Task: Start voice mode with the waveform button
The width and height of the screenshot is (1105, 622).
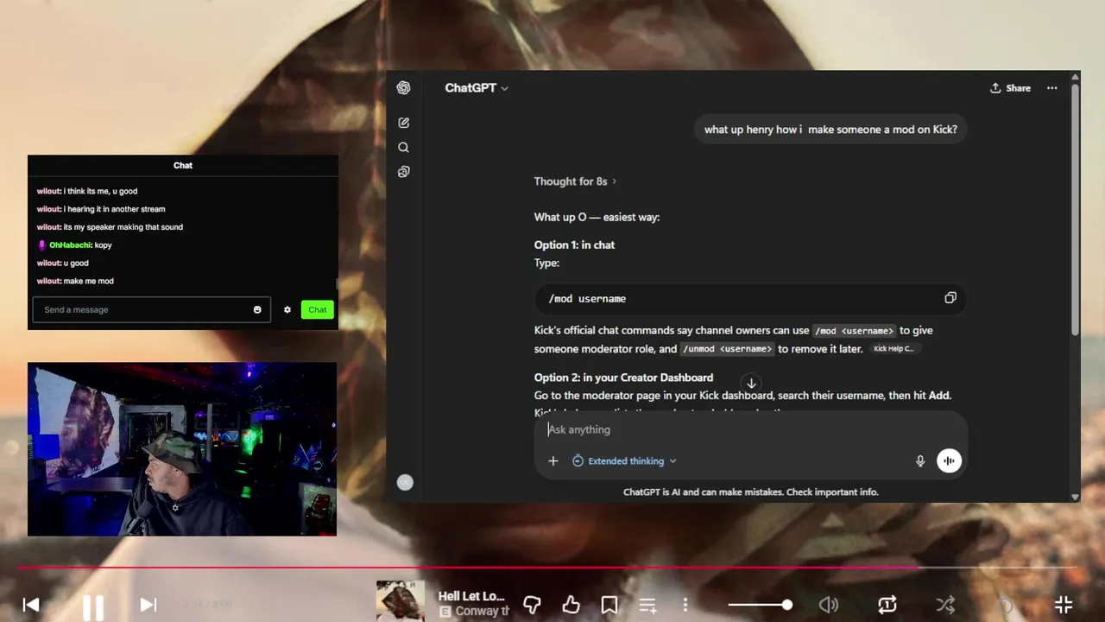Action: pyautogui.click(x=949, y=461)
